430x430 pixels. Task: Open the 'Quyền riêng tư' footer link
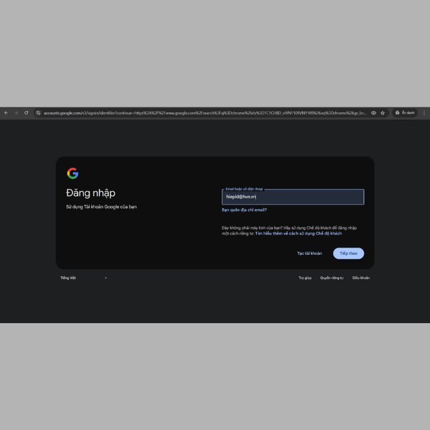click(332, 278)
